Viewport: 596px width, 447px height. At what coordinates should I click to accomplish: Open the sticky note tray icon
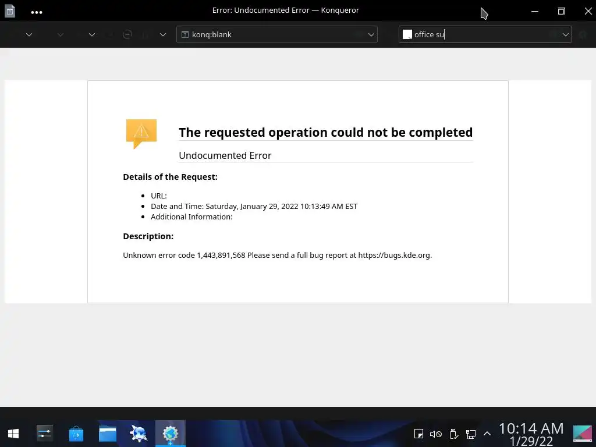tap(418, 434)
